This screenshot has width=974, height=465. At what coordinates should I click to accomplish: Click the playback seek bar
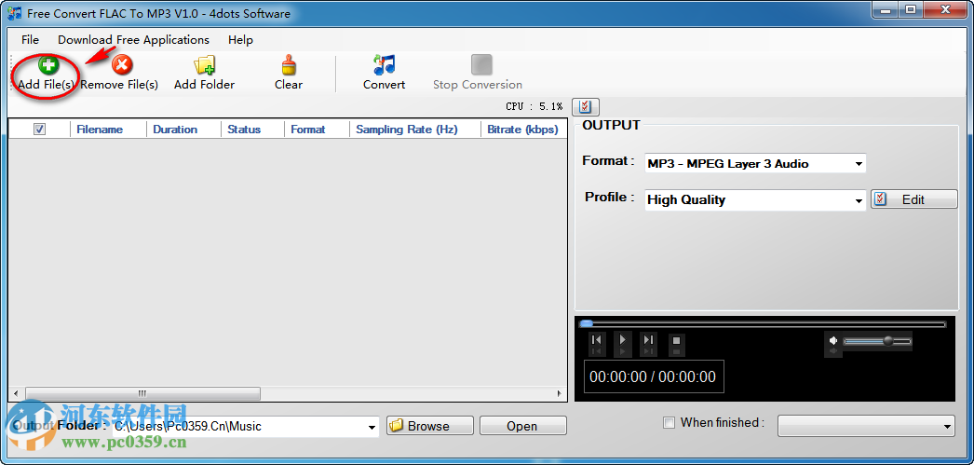point(762,324)
